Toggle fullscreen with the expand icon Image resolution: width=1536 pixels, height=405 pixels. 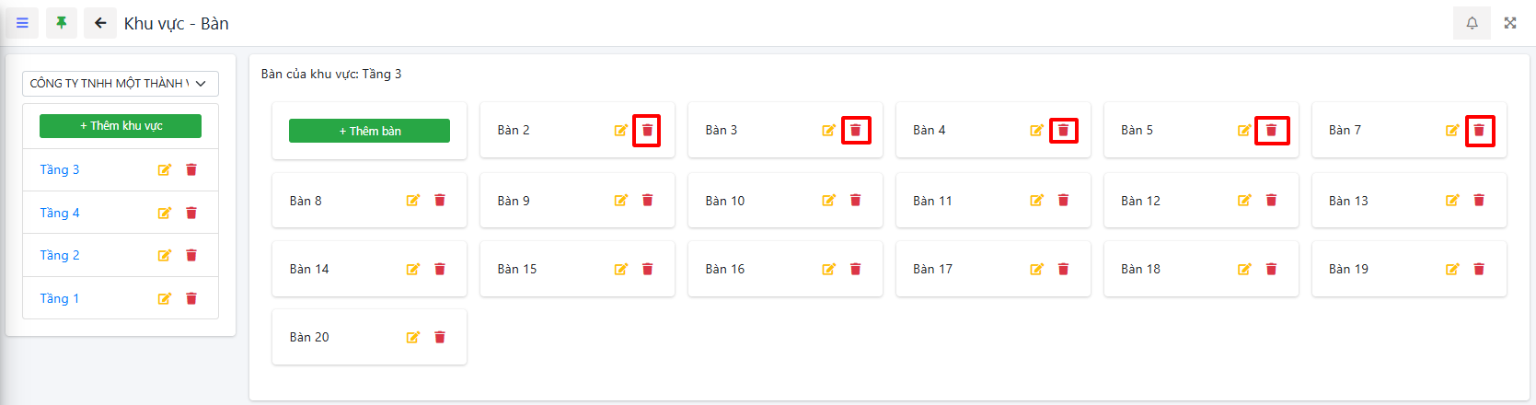coord(1510,23)
